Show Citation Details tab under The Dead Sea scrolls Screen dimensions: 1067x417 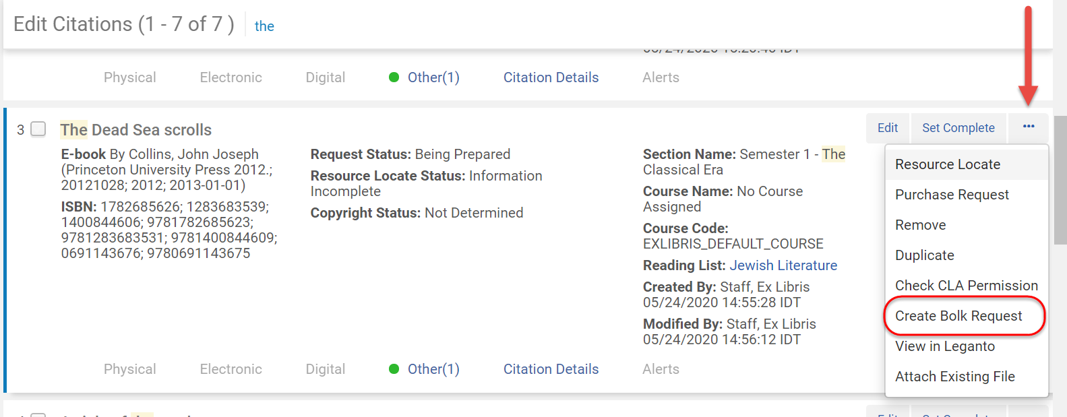pos(551,369)
